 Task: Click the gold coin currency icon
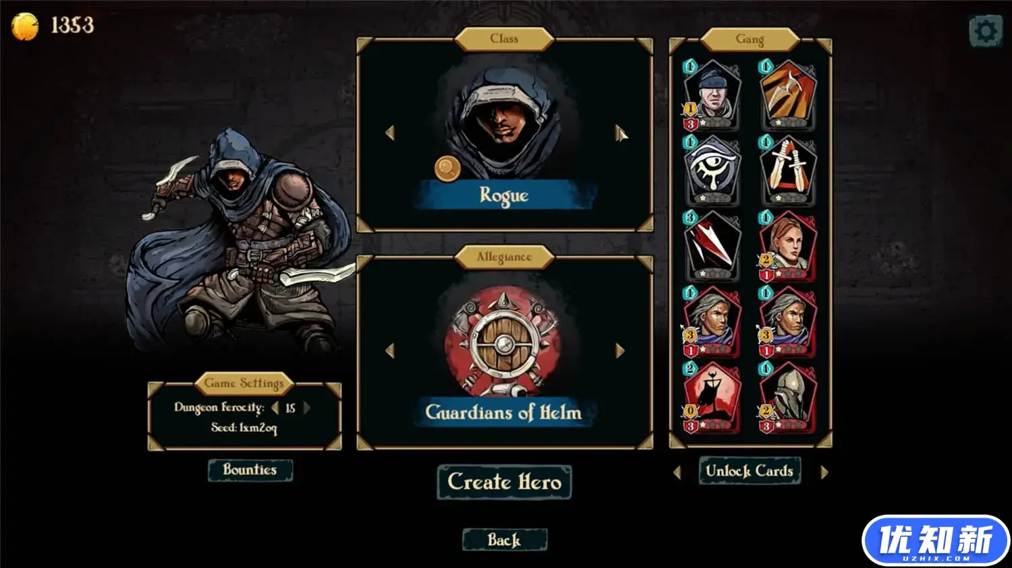[25, 26]
